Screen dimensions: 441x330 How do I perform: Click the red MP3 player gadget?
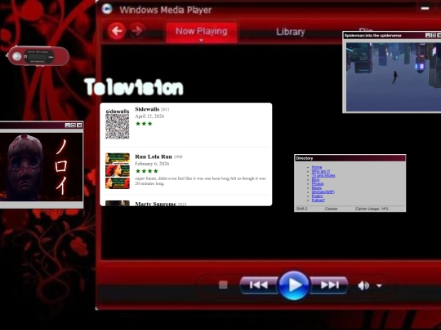38,56
